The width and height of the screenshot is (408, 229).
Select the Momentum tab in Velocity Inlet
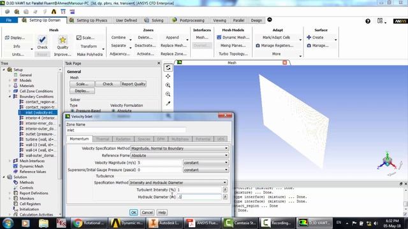pyautogui.click(x=79, y=139)
